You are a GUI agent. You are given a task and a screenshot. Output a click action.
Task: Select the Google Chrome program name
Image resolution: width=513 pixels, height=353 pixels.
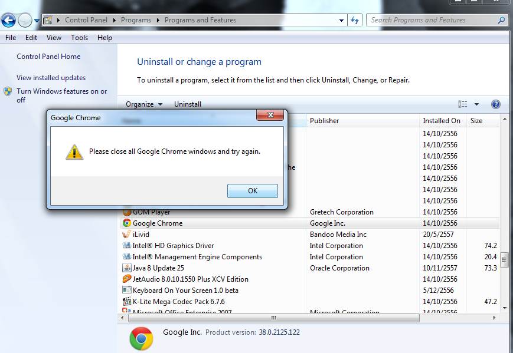[x=158, y=223]
